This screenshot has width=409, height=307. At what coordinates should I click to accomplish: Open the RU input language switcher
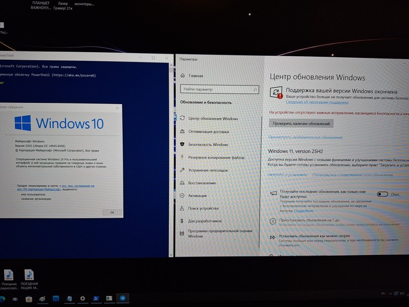(383, 294)
